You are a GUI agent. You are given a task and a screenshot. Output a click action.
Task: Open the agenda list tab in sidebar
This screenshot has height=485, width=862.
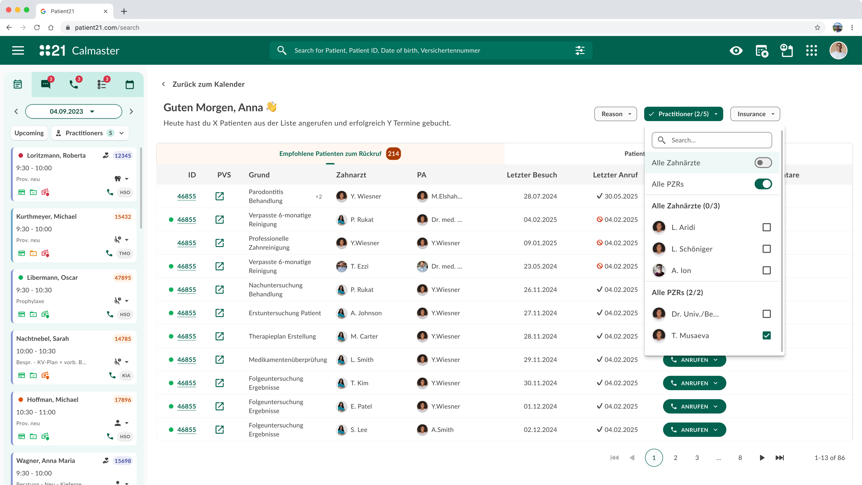point(18,84)
